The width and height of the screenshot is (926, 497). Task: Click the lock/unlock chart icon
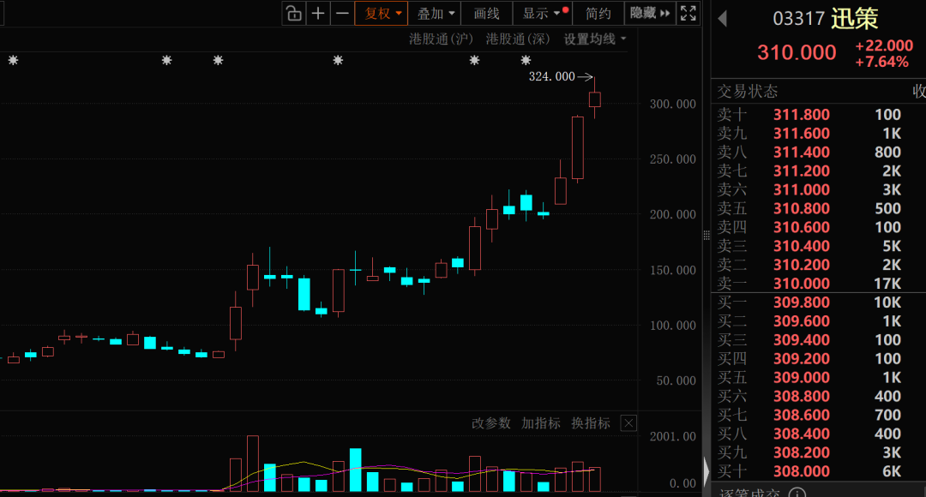pos(293,13)
